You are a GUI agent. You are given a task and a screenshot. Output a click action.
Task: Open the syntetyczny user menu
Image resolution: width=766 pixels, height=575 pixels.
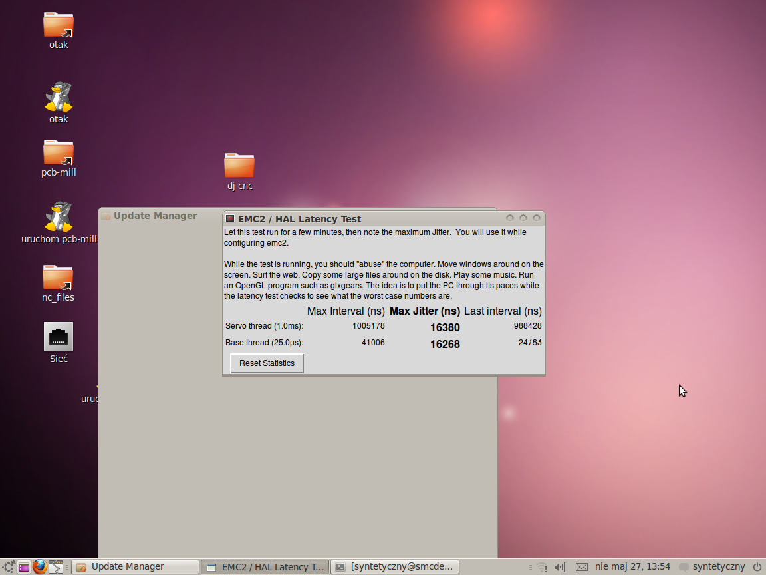click(719, 567)
